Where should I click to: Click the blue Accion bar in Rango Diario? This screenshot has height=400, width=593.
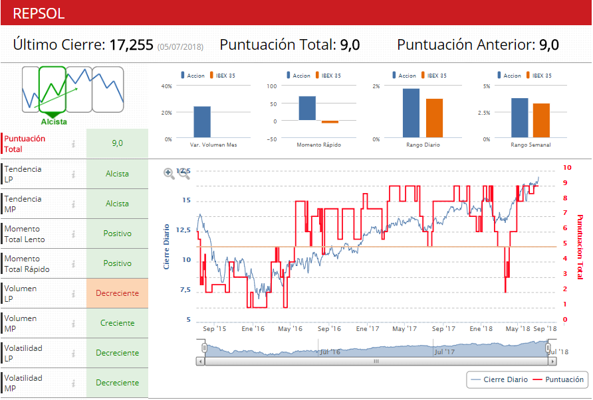(411, 113)
